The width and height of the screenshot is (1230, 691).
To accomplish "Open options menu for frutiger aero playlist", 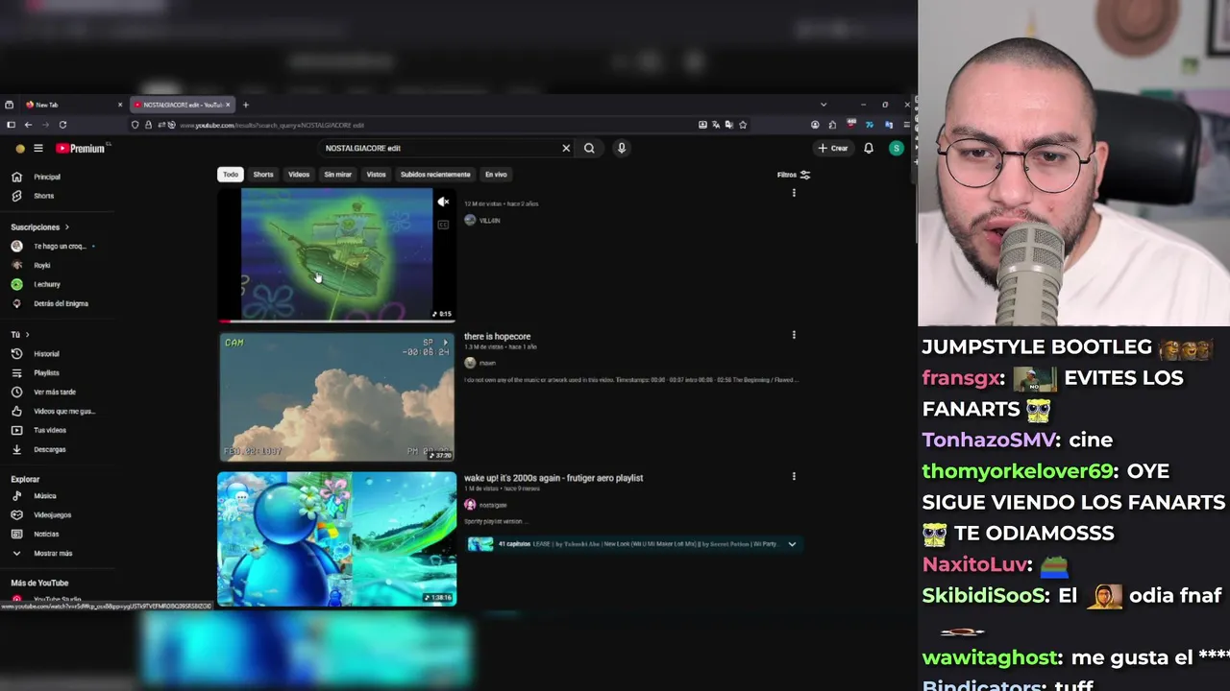I will point(794,476).
